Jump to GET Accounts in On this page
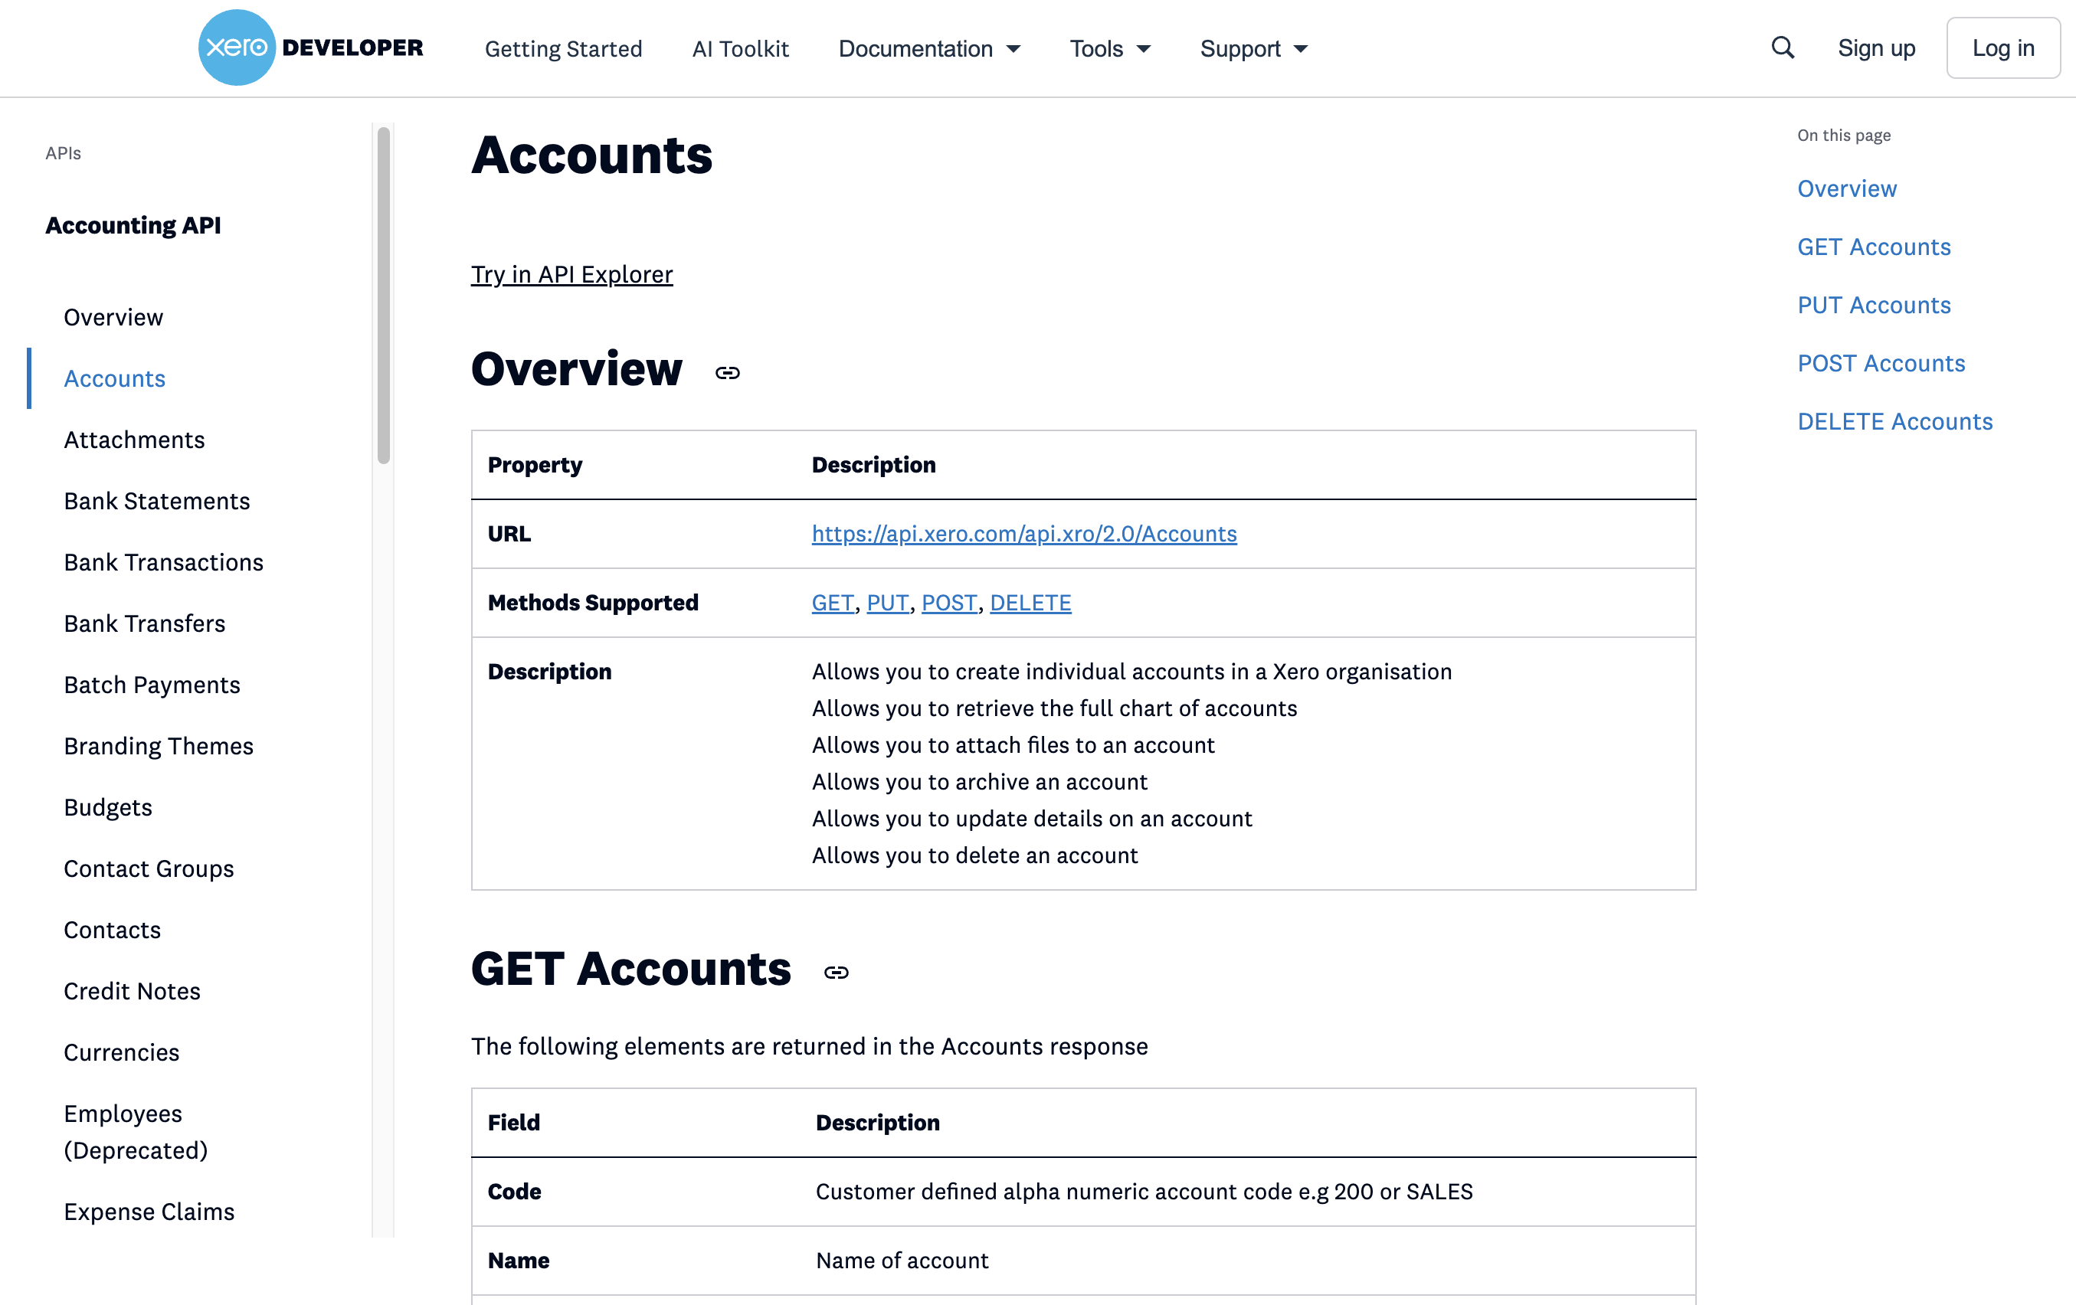2076x1305 pixels. click(1874, 247)
